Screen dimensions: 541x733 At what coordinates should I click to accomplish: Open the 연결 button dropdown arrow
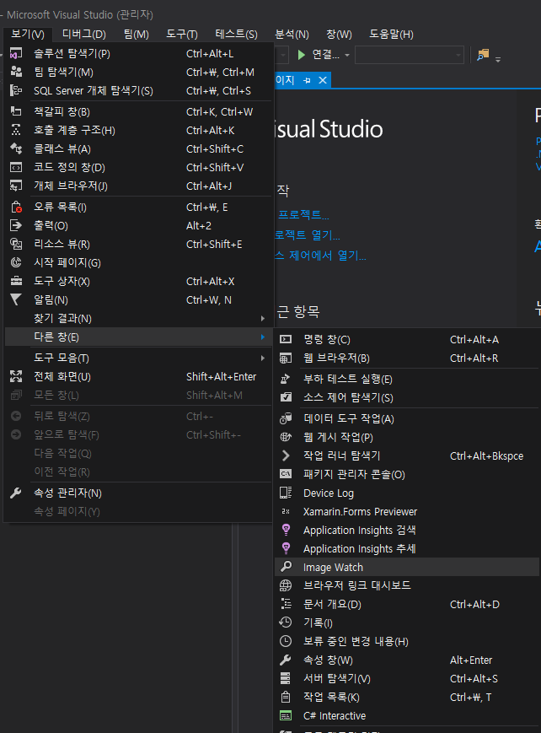(347, 55)
